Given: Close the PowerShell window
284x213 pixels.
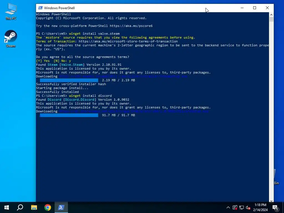Looking at the screenshot, I should pos(267,8).
